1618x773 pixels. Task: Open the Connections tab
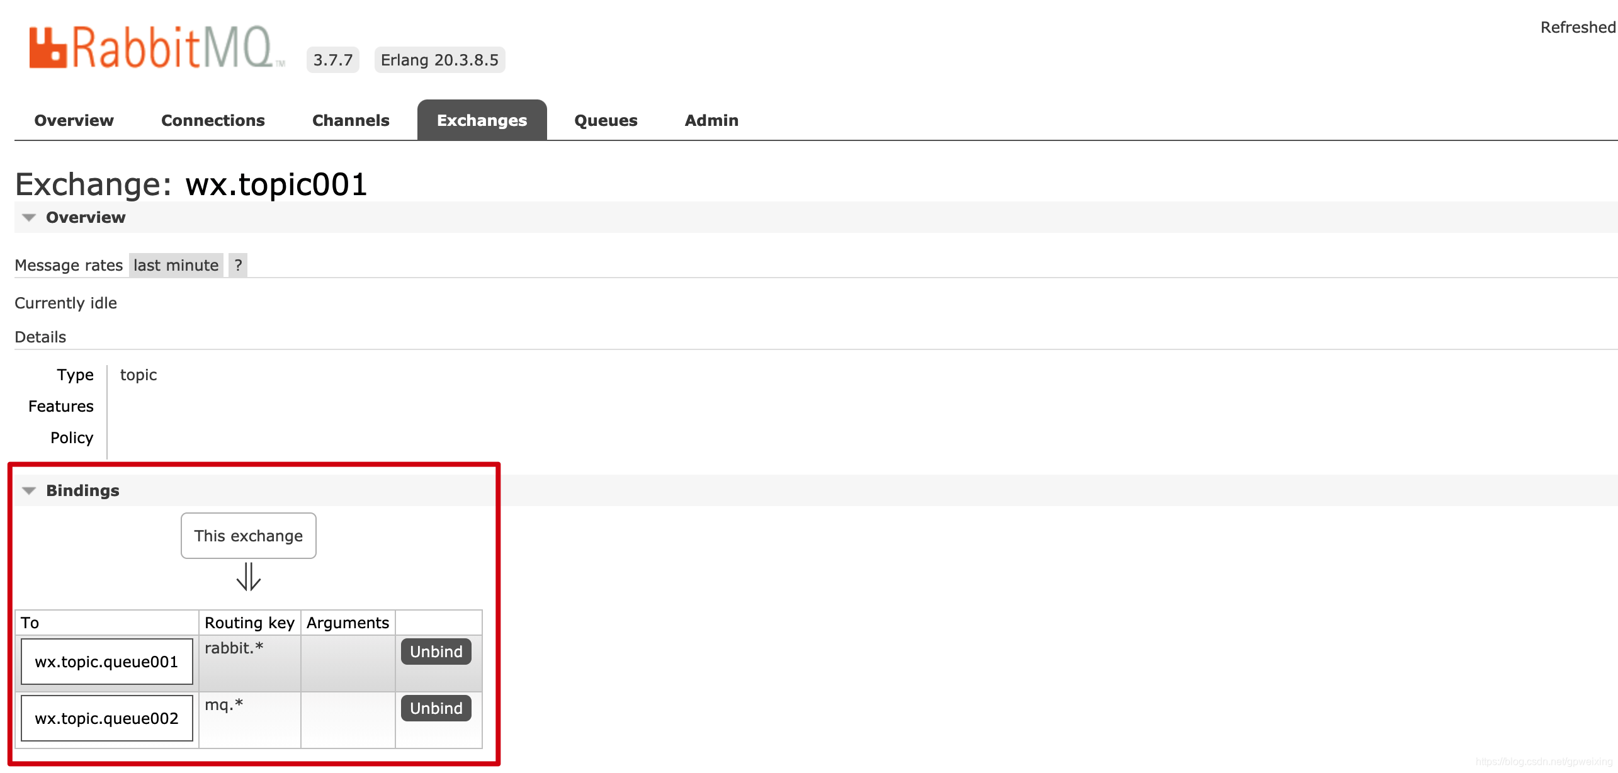tap(213, 121)
